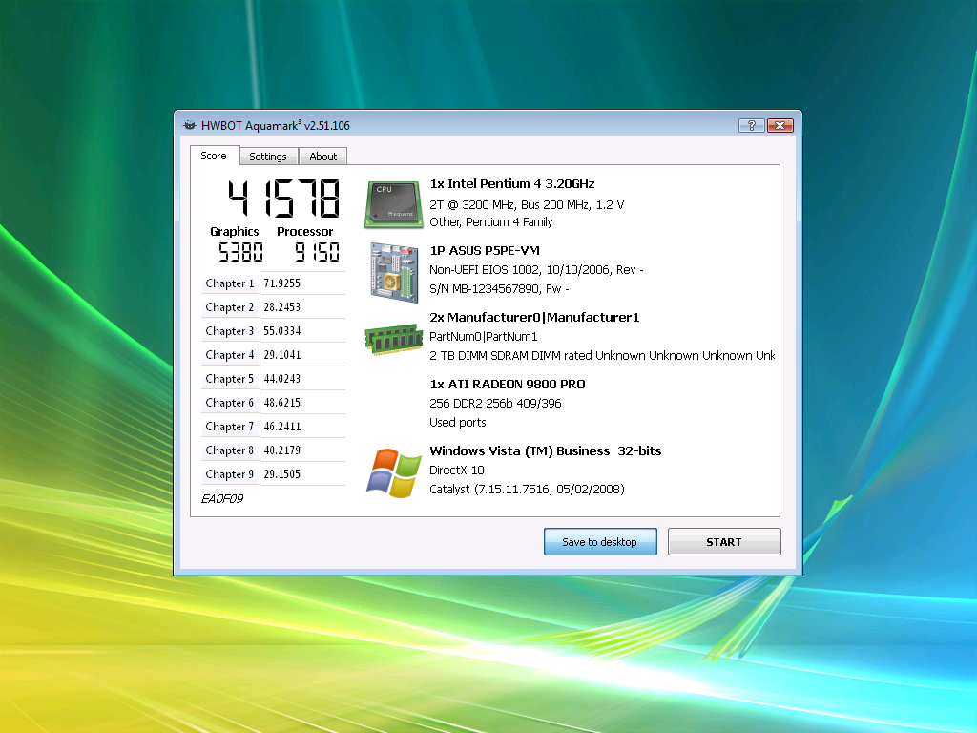Click the Graphics label
The height and width of the screenshot is (733, 977).
point(235,231)
